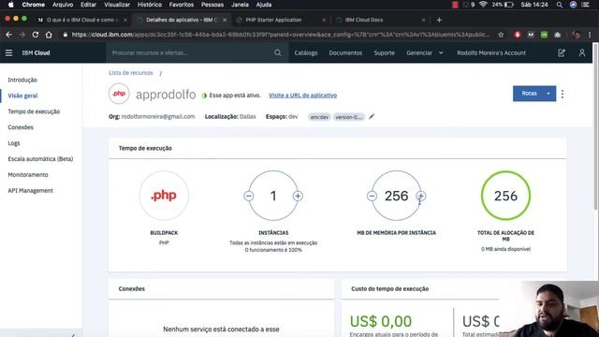599x337 pixels.
Task: Open API Management in the sidebar
Action: [30, 191]
